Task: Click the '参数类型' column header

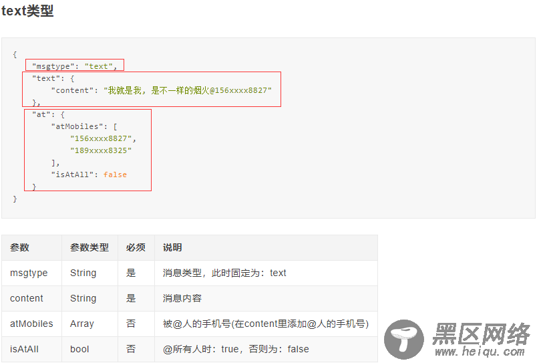Action: click(x=89, y=247)
